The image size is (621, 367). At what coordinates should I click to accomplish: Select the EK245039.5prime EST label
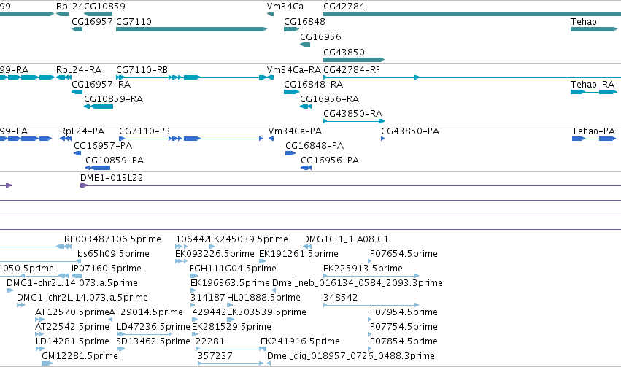point(248,239)
